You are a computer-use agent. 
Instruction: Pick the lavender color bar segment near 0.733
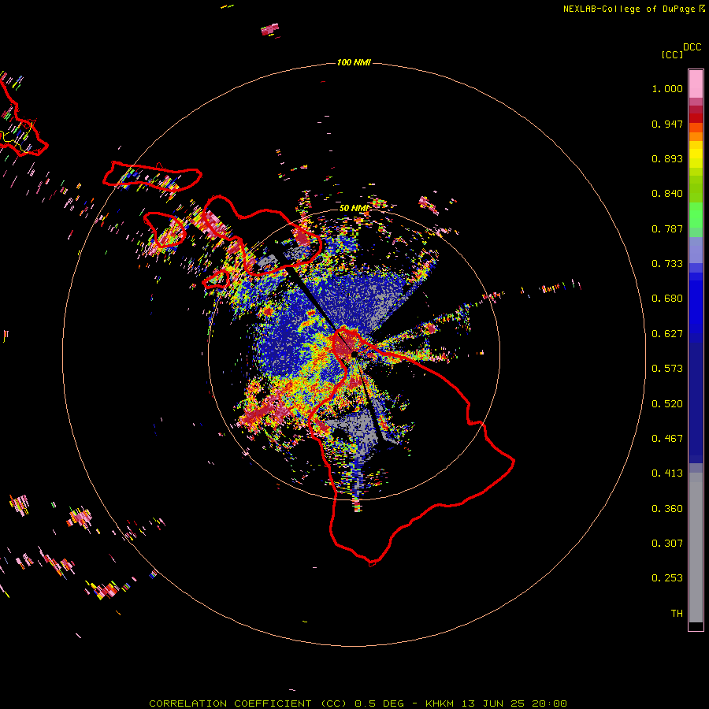point(696,250)
